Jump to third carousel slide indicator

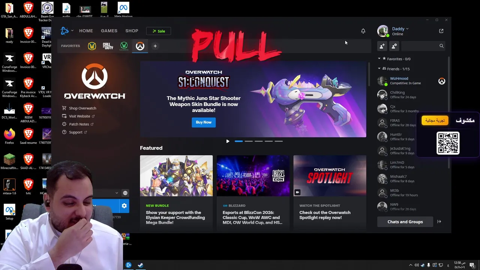(x=259, y=141)
